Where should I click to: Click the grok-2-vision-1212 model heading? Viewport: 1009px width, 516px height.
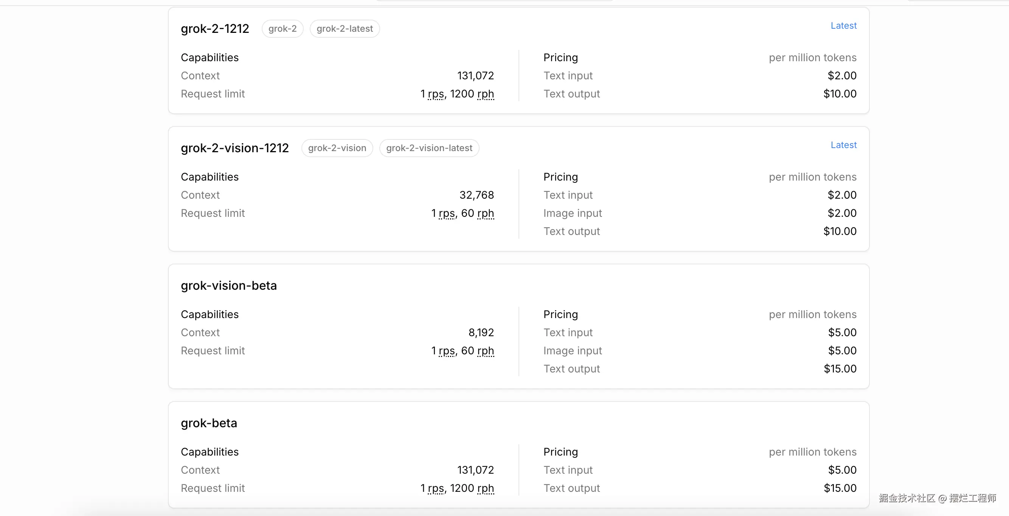(x=234, y=148)
